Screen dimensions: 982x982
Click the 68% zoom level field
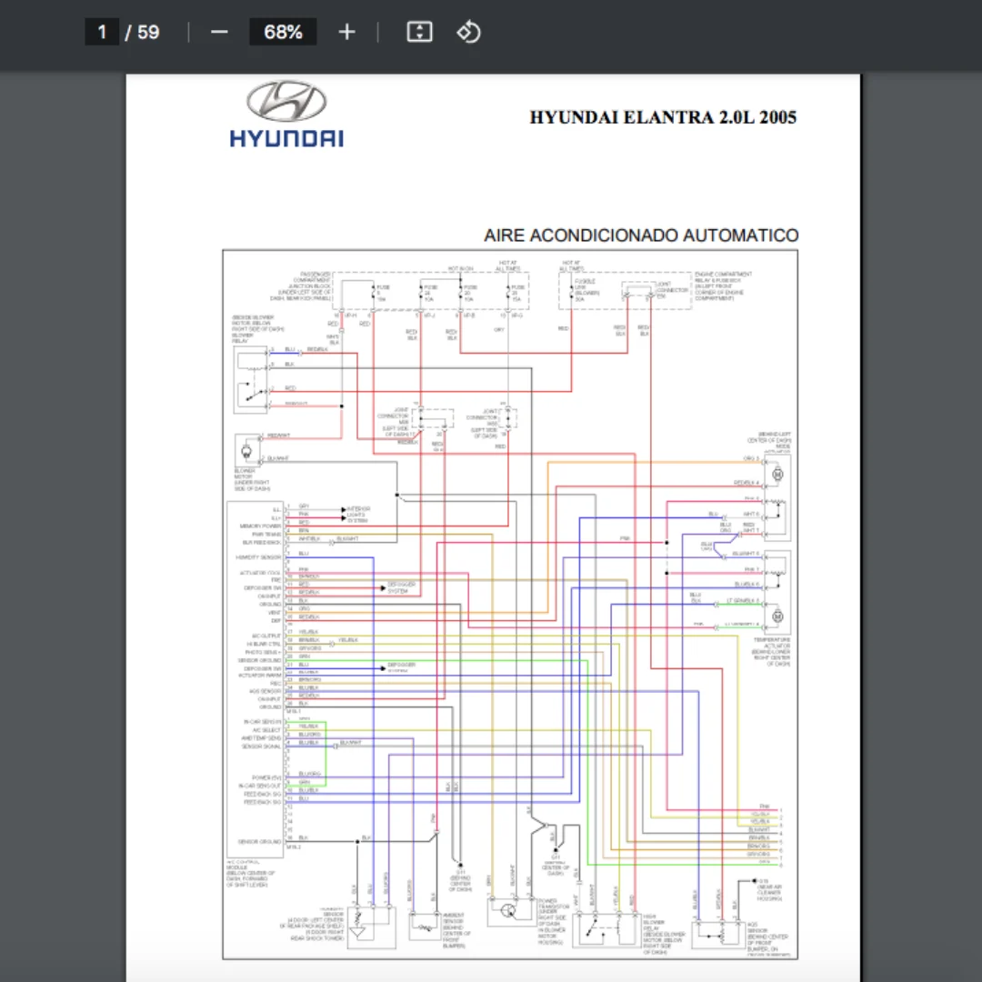coord(283,32)
